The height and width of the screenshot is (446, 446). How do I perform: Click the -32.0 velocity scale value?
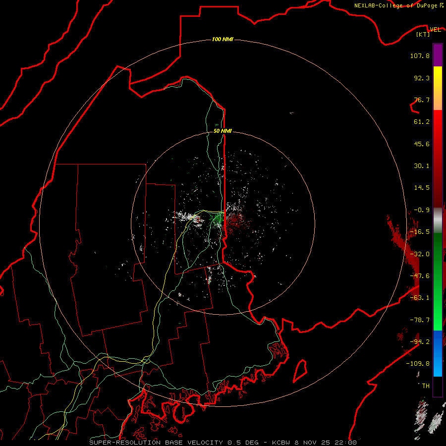point(420,254)
